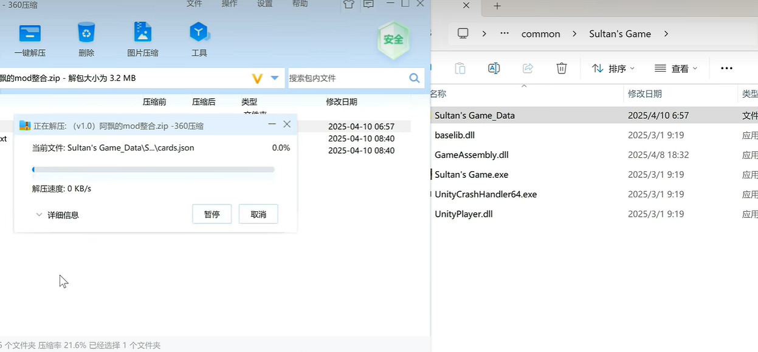Open the archive path dropdown arrow
The width and height of the screenshot is (758, 352).
(x=275, y=78)
